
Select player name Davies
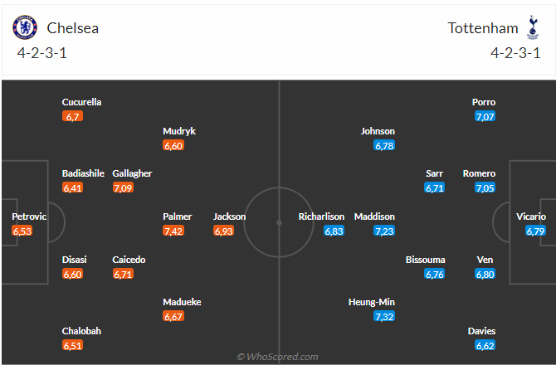pyautogui.click(x=481, y=331)
